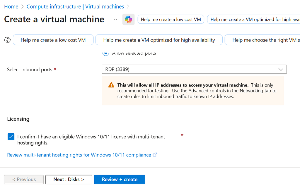Click the 'Create a virtual machine' page title
Image resolution: width=300 pixels, height=193 pixels.
tap(54, 19)
